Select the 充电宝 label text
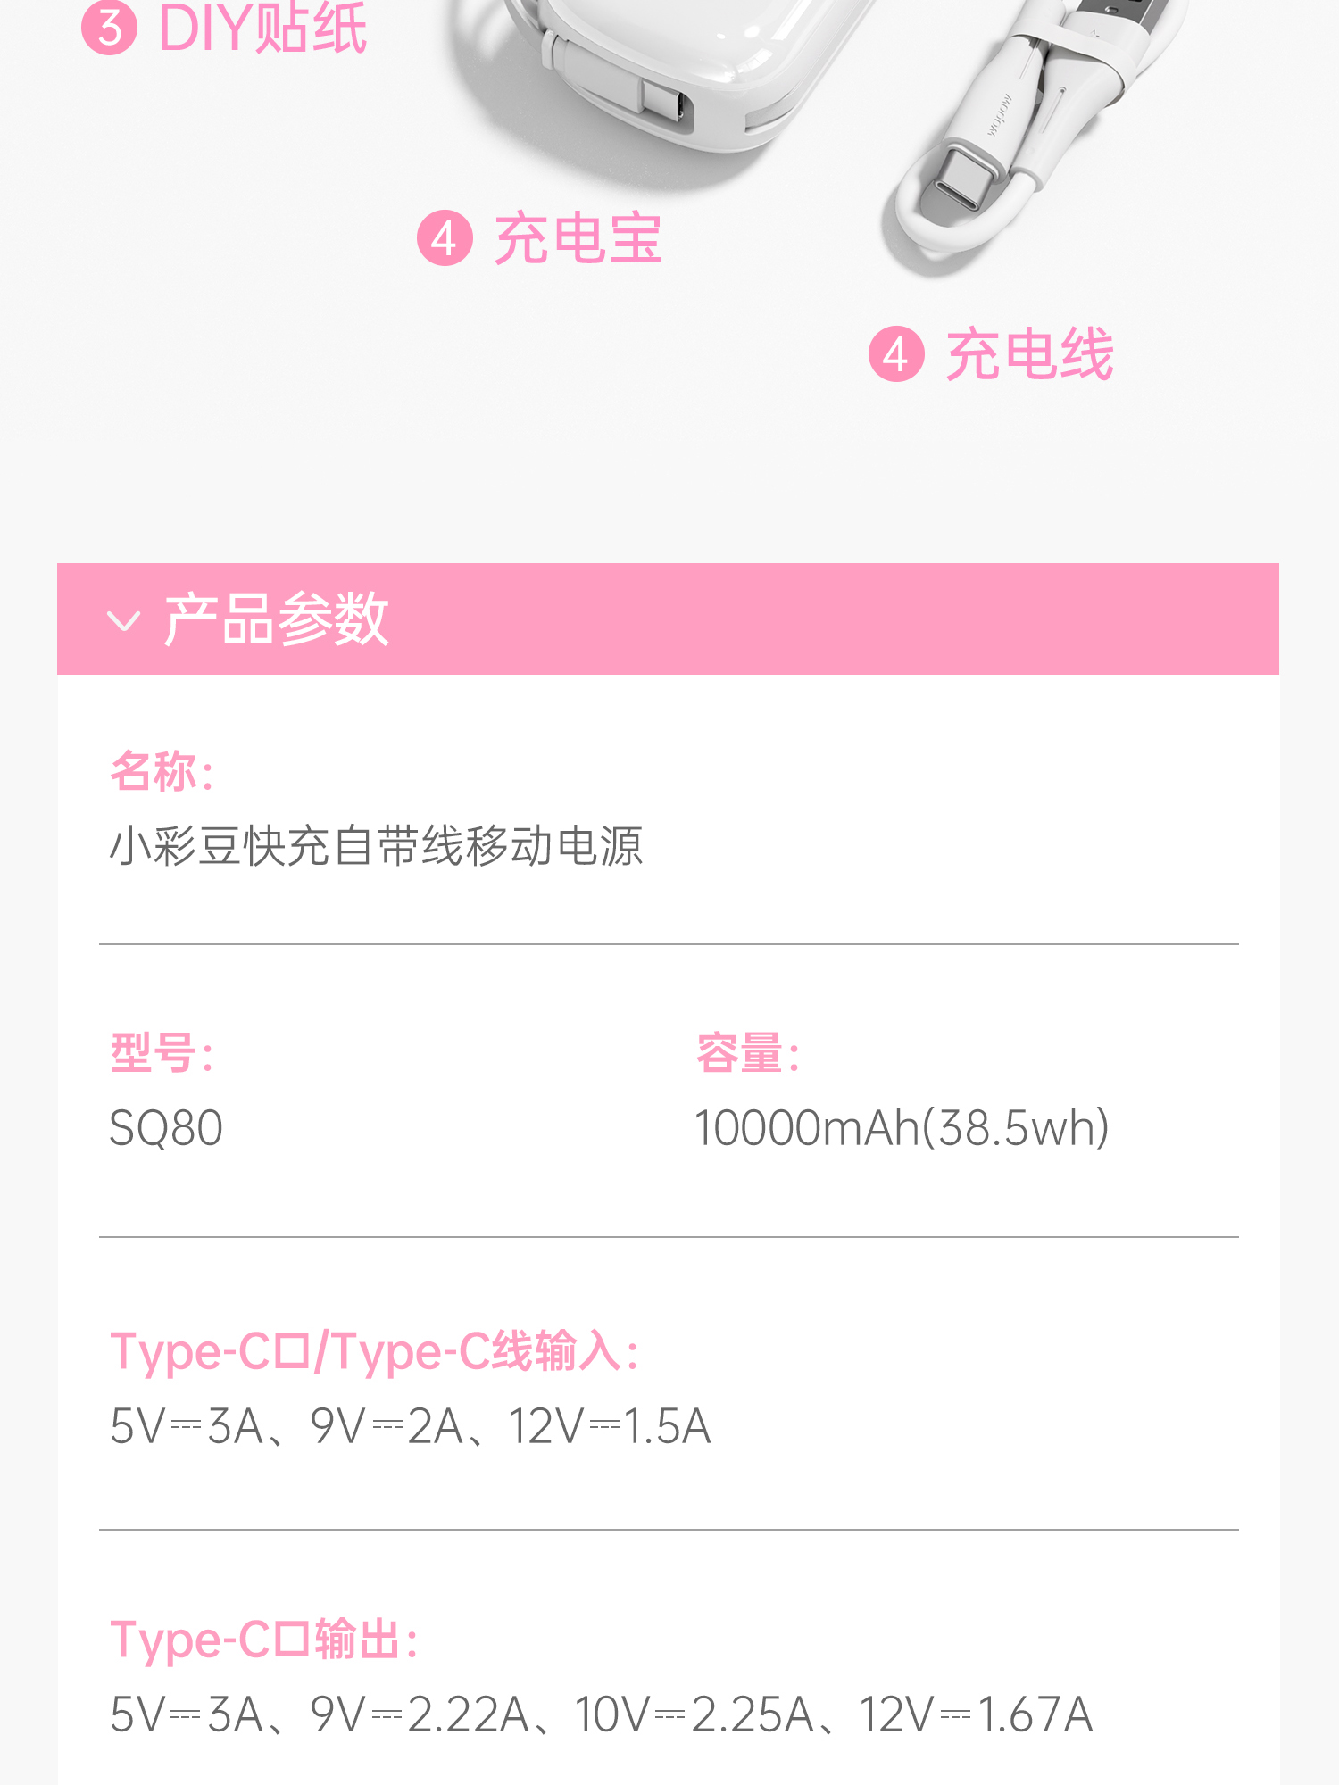 pos(578,238)
